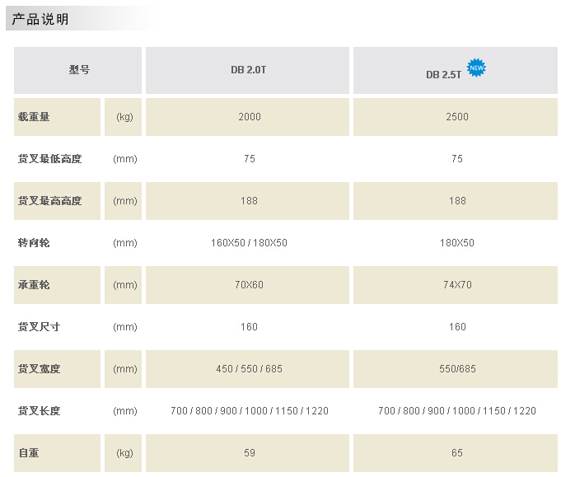Click the 75 value under DB 2.5T

[x=457, y=158]
